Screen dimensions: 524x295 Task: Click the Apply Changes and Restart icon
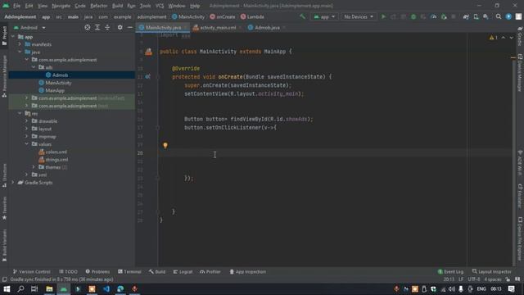click(393, 16)
